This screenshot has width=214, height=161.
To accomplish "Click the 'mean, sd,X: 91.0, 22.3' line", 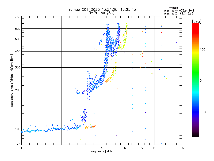I will point(178,13).
